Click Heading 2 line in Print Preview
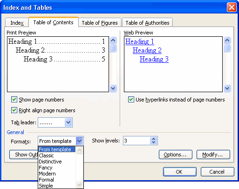 point(61,50)
